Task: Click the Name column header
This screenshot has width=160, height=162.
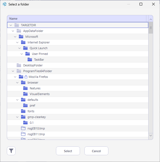Action: (77, 19)
